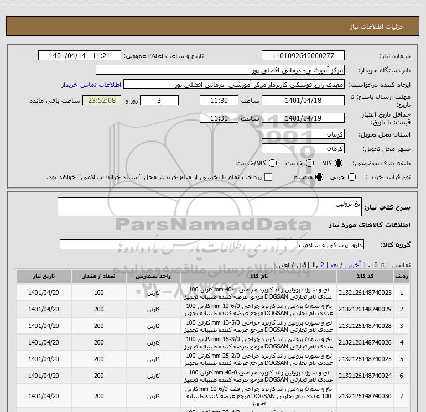The image size is (426, 412).
Task: Click the کد کالا column header
Action: [365, 276]
